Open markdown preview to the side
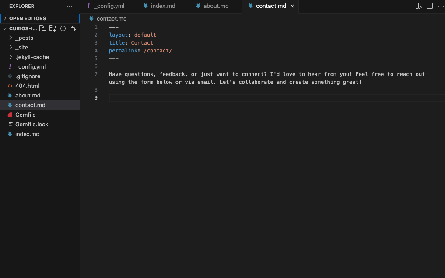This screenshot has height=278, width=445. tap(418, 6)
